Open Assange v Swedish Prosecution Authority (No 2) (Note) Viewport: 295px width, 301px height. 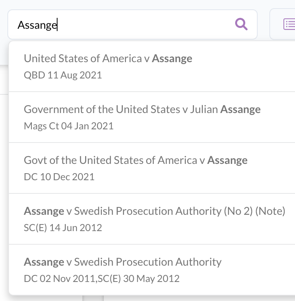point(154,211)
